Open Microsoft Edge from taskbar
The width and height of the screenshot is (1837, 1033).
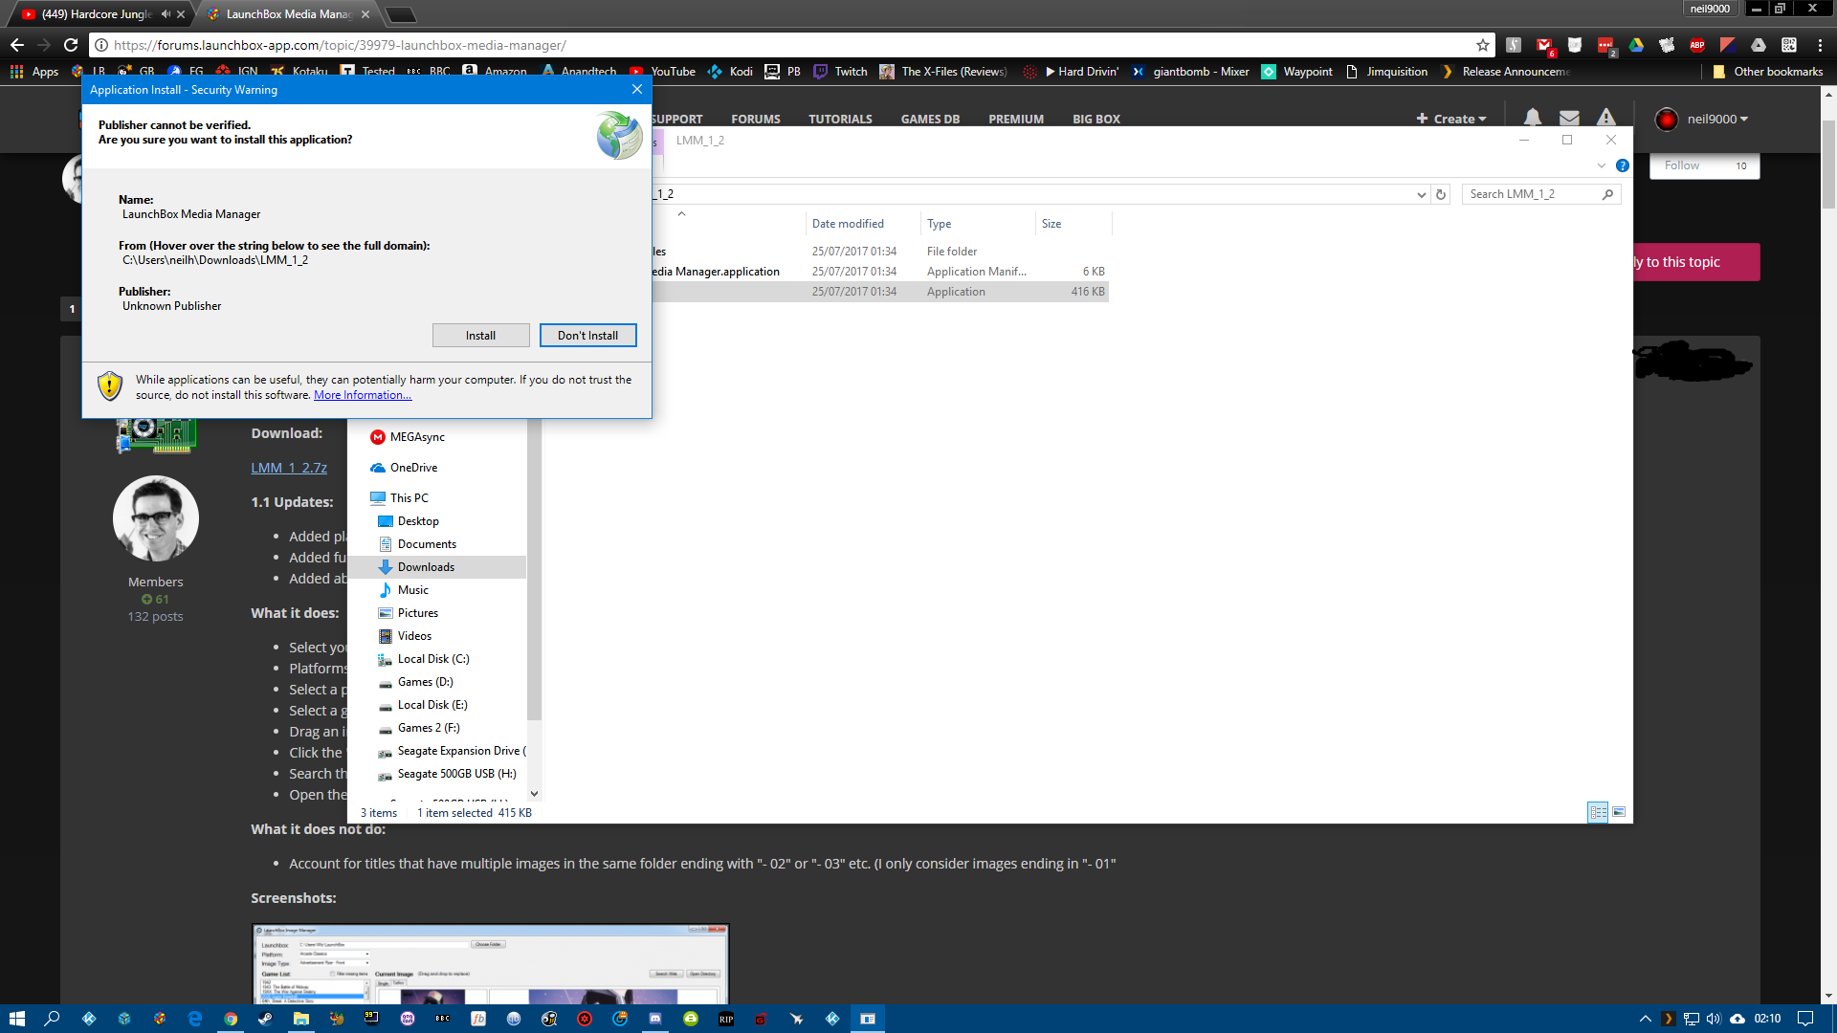point(195,1019)
